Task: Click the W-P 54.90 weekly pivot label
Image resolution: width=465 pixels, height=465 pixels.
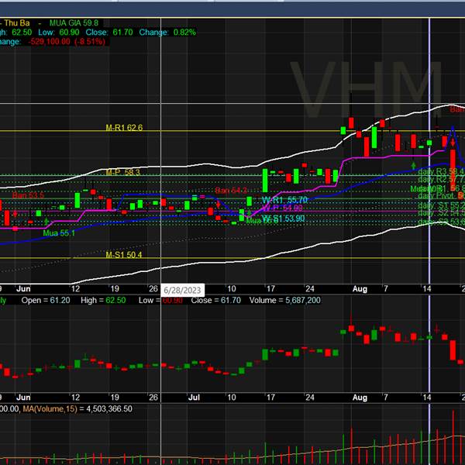Action: [x=282, y=208]
